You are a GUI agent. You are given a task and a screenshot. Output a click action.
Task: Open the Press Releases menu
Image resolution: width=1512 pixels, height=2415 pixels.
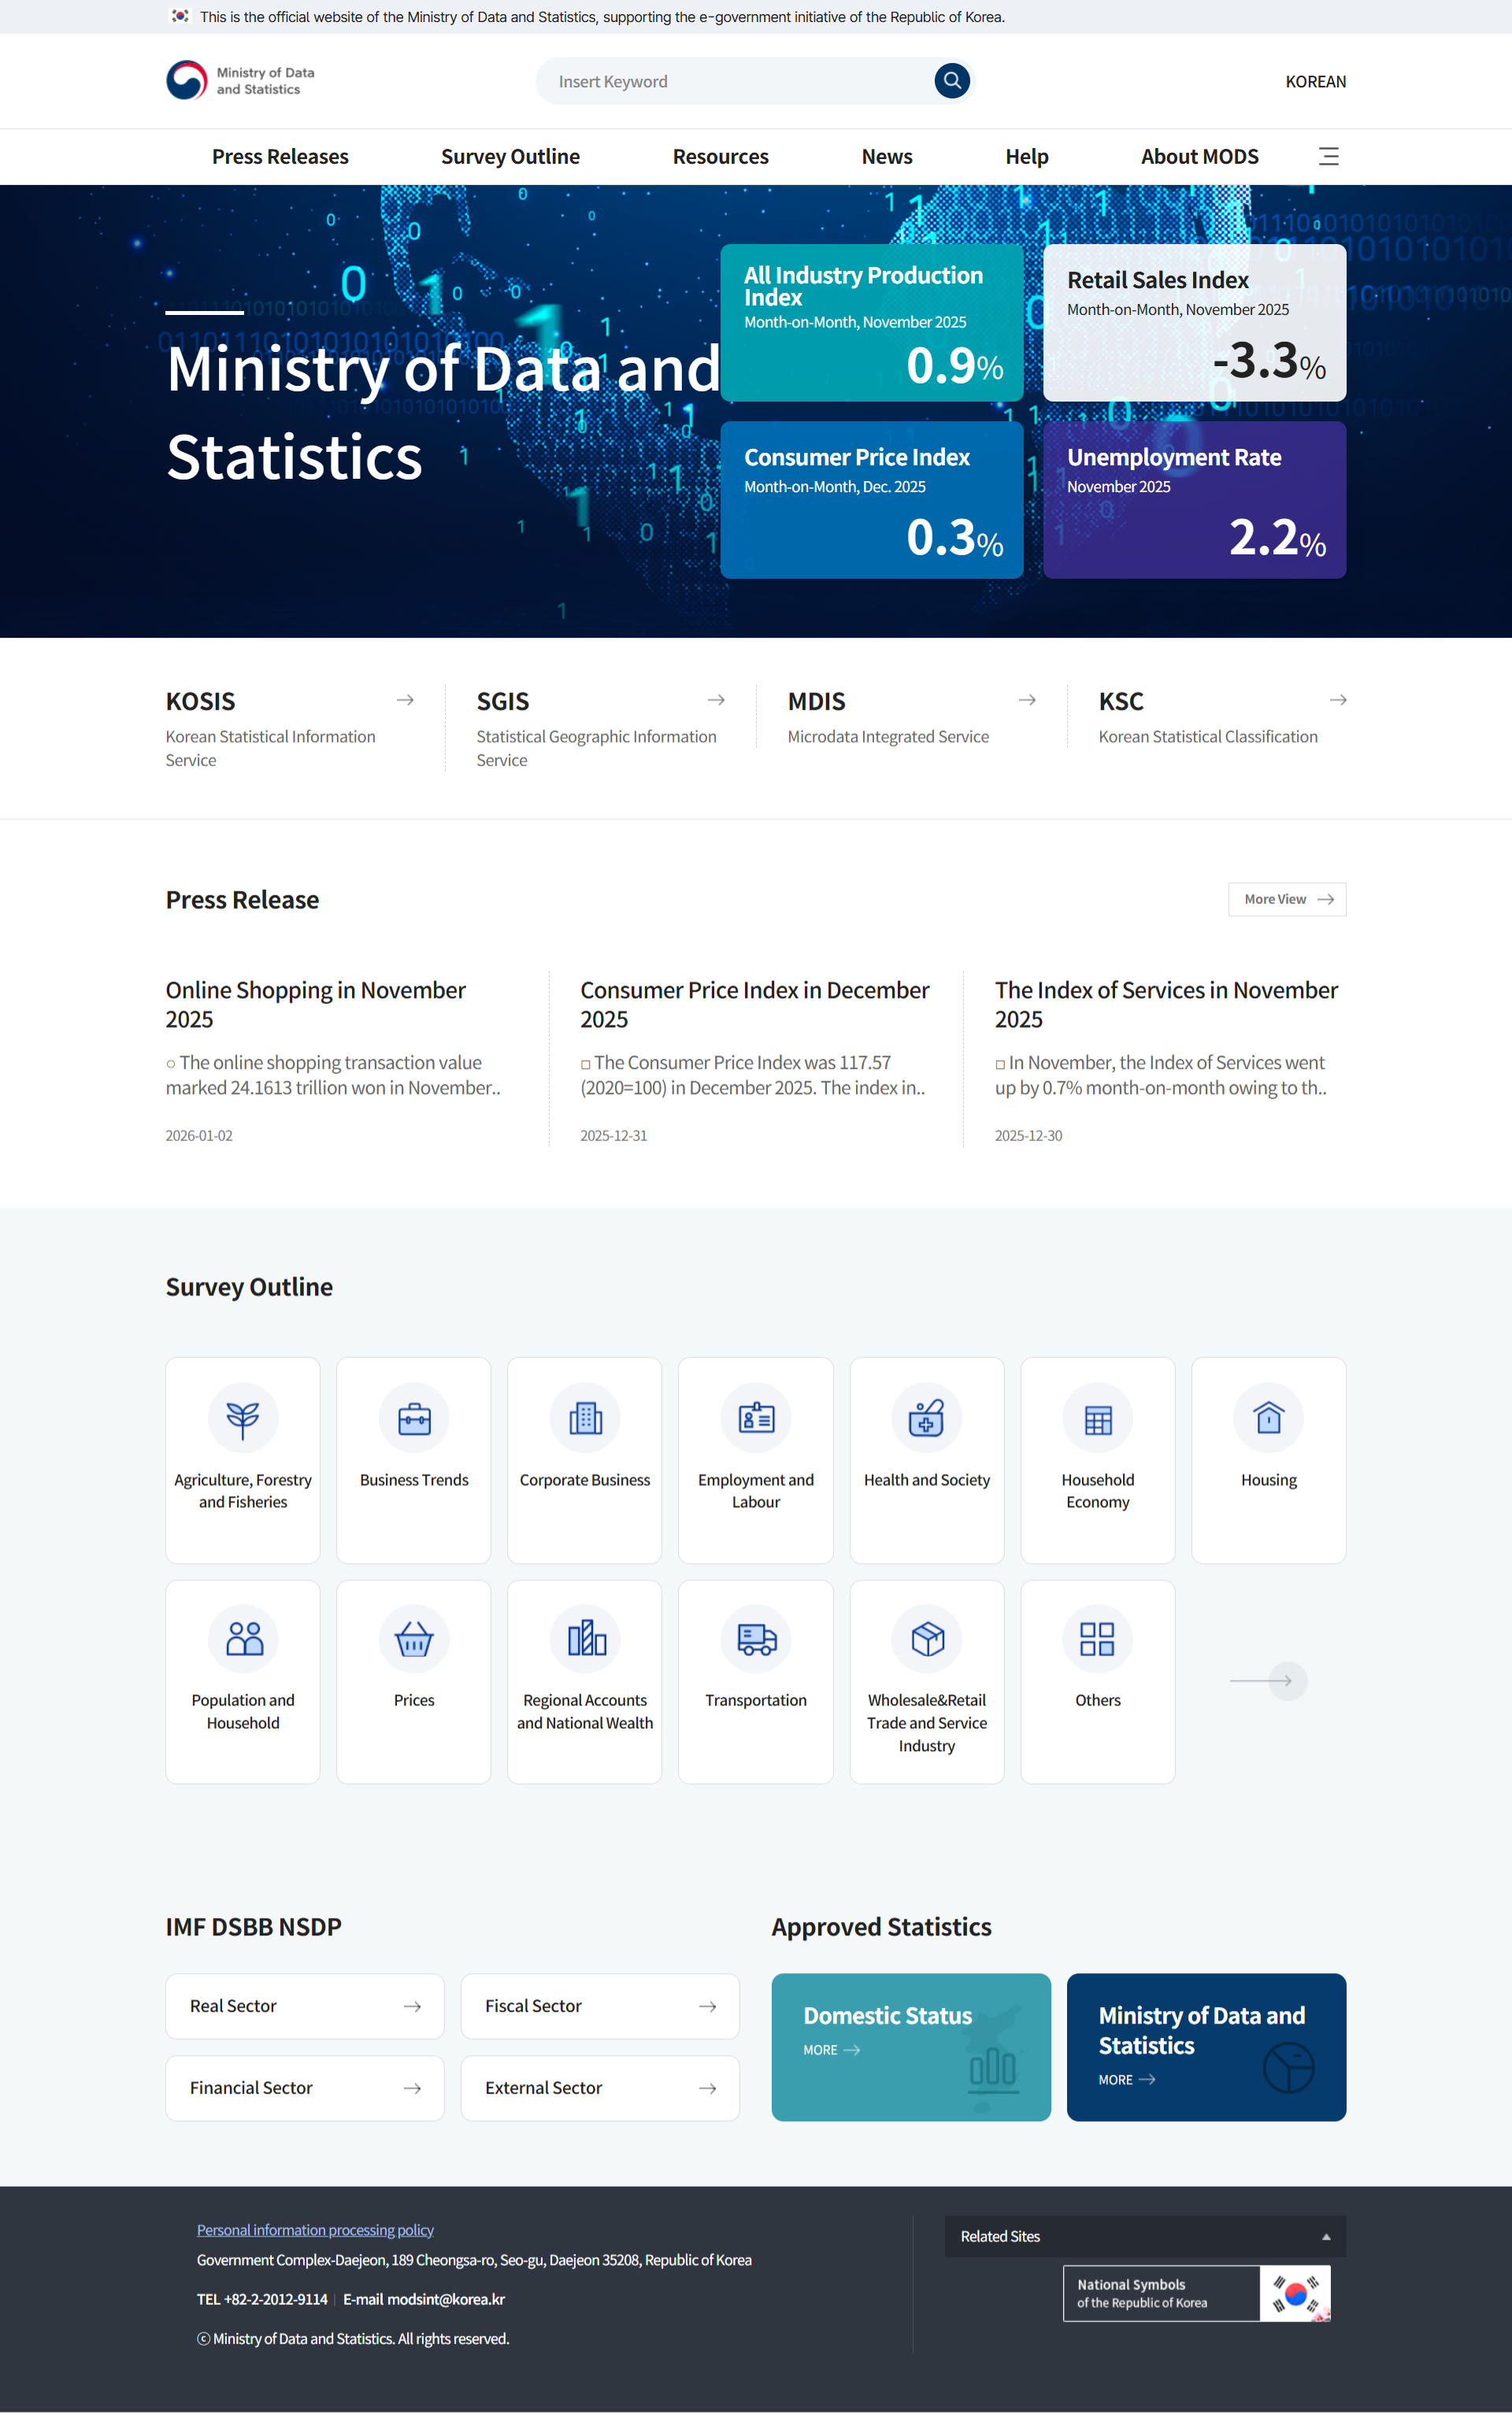point(280,157)
